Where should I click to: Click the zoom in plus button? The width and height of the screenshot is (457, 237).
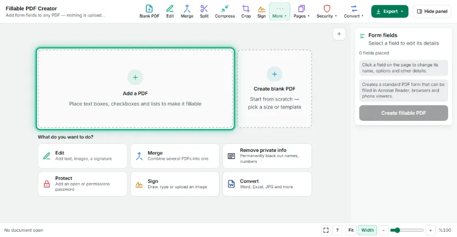click(431, 230)
